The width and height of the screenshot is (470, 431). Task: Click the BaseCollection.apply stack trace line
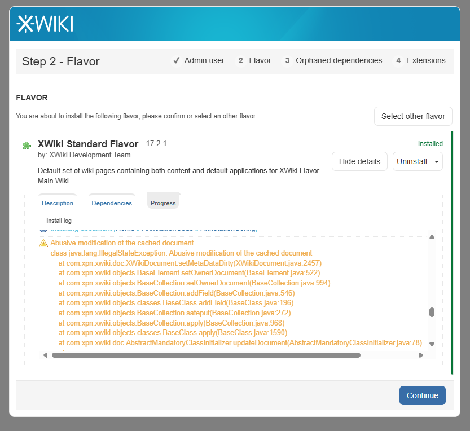pos(172,323)
